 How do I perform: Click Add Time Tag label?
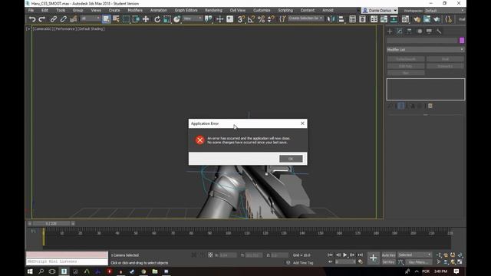pos(303,263)
